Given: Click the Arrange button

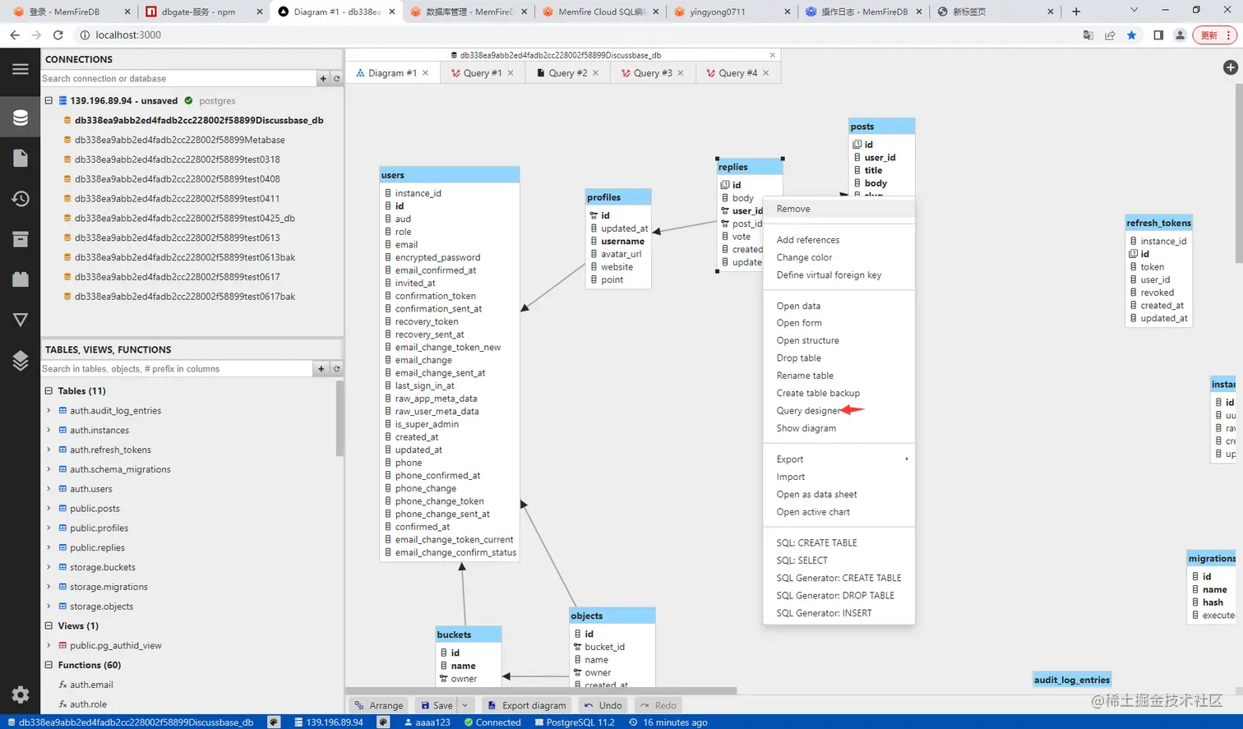Looking at the screenshot, I should click(378, 705).
